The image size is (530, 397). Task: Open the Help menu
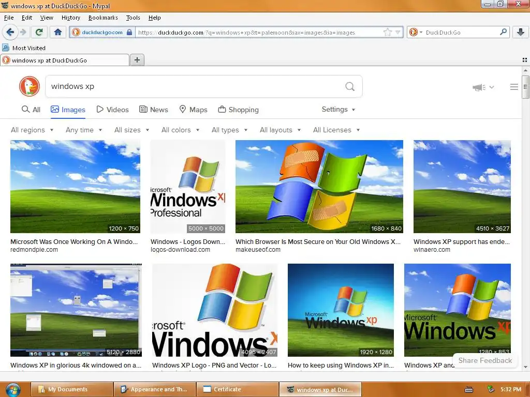154,18
